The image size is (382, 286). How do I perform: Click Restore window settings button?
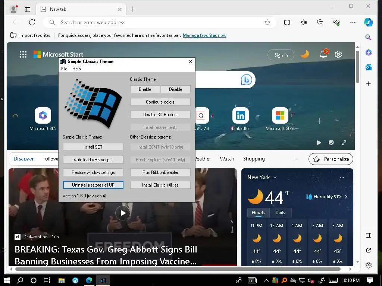93,172
